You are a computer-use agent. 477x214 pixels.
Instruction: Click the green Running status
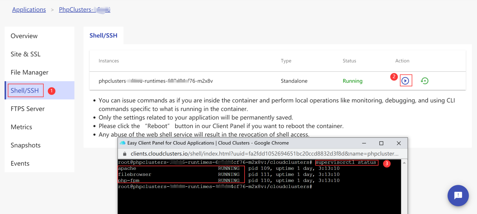[x=352, y=81]
